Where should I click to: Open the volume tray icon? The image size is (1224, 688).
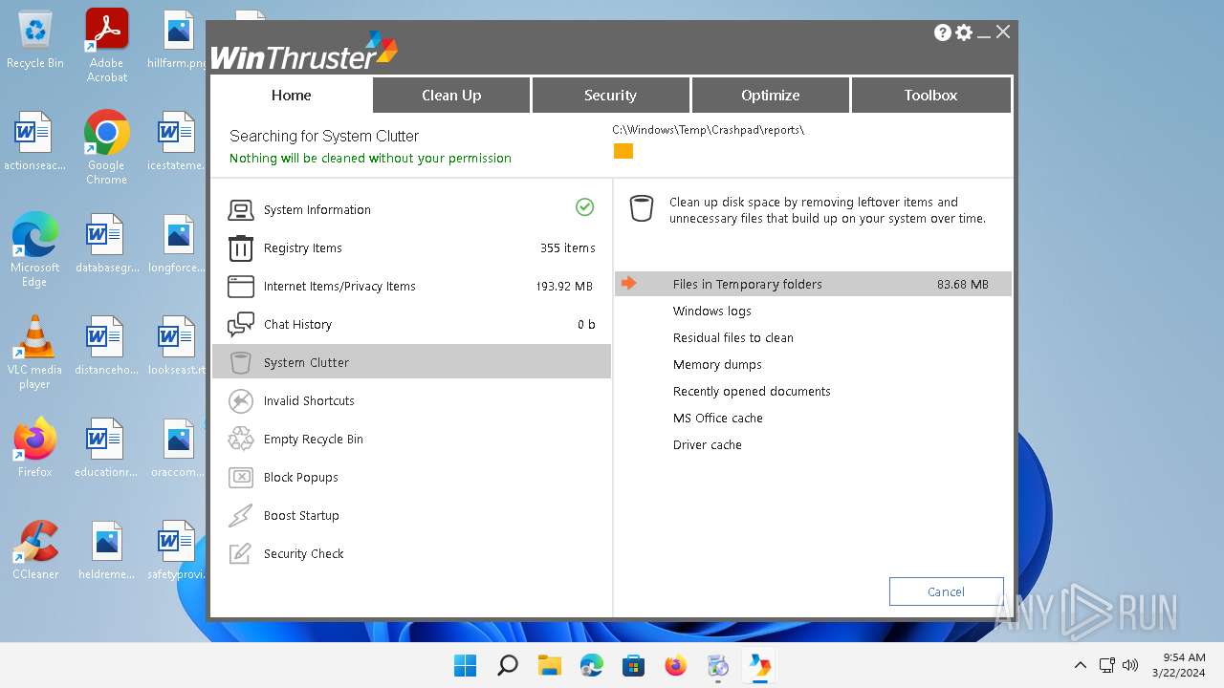point(1130,665)
